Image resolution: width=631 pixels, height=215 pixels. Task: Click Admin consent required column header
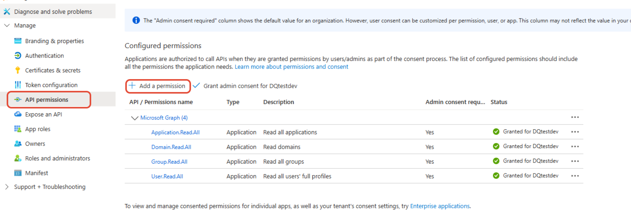tap(455, 102)
